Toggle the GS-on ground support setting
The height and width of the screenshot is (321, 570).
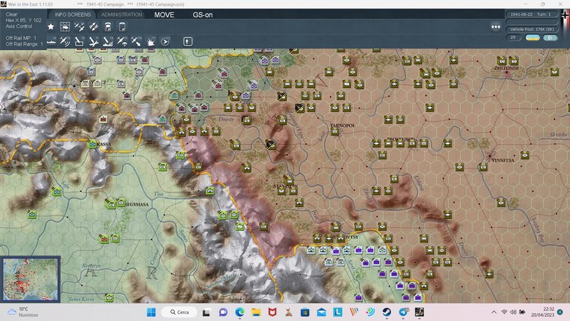point(202,15)
